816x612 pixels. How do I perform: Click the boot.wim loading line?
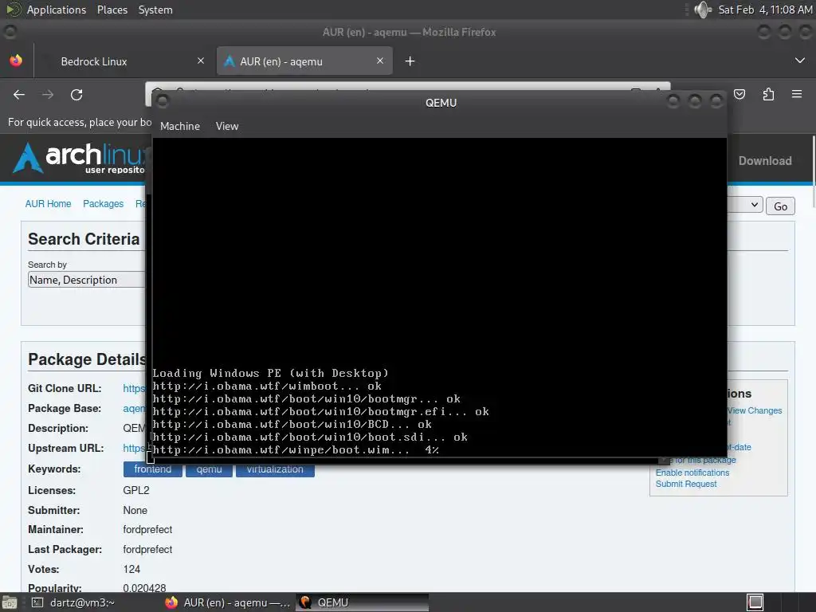[x=296, y=450]
